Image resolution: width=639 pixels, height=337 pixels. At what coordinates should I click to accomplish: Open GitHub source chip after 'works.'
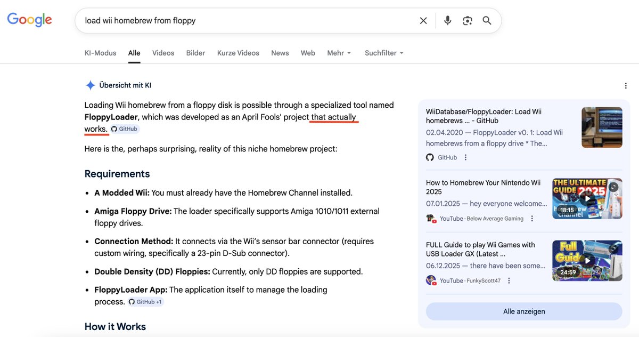point(125,129)
